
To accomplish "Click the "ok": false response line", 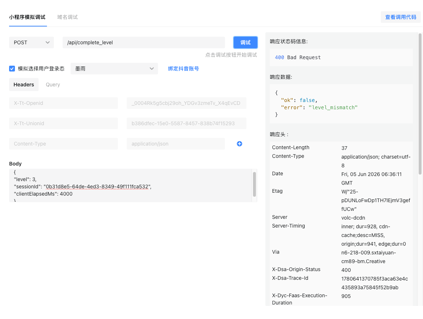I will (299, 100).
